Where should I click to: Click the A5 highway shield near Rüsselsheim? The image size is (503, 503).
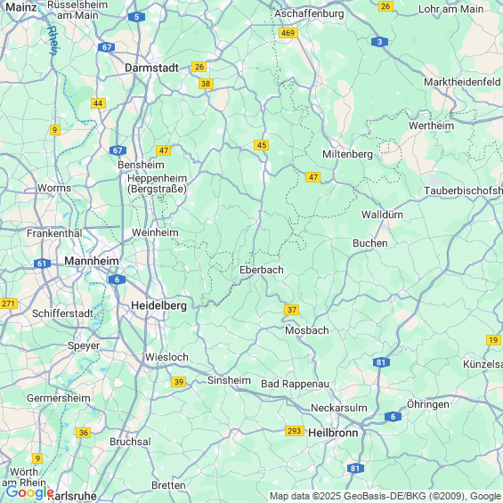(137, 17)
